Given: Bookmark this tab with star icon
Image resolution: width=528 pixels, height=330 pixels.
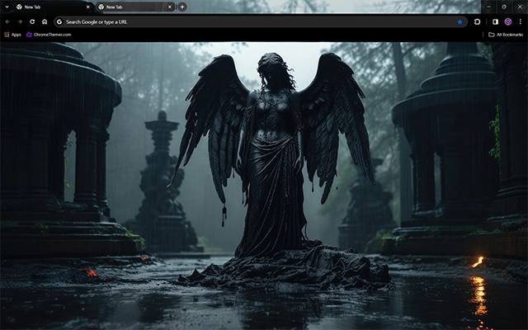Looking at the screenshot, I should tap(460, 22).
